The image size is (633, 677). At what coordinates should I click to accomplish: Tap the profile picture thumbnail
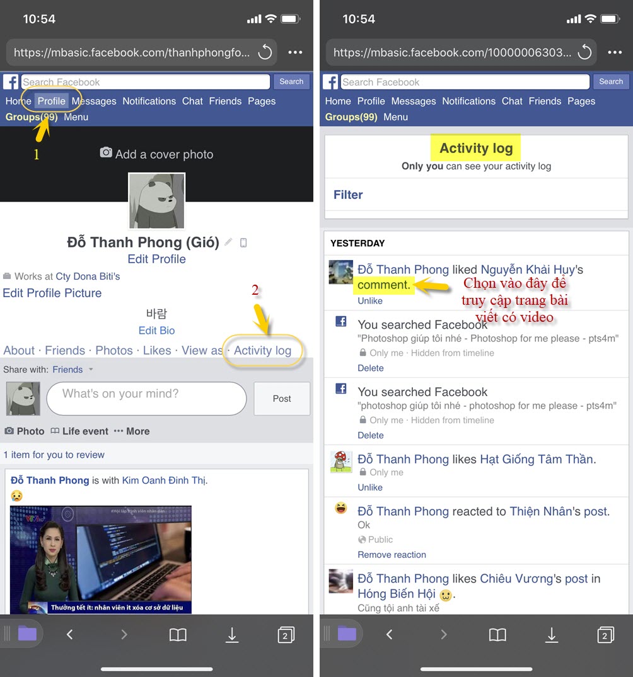pos(156,202)
